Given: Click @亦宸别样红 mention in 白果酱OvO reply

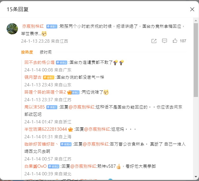Looking at the screenshot, I should coord(83,166).
